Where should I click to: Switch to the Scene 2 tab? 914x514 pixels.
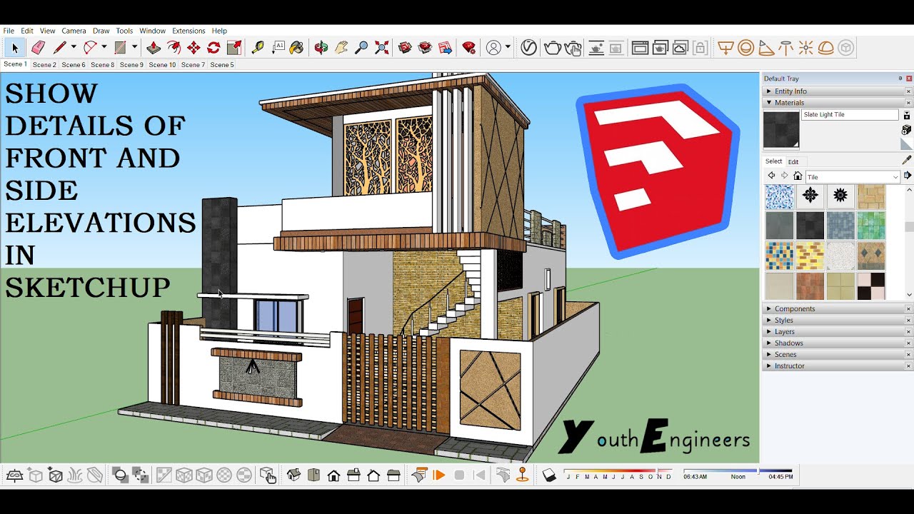point(44,65)
